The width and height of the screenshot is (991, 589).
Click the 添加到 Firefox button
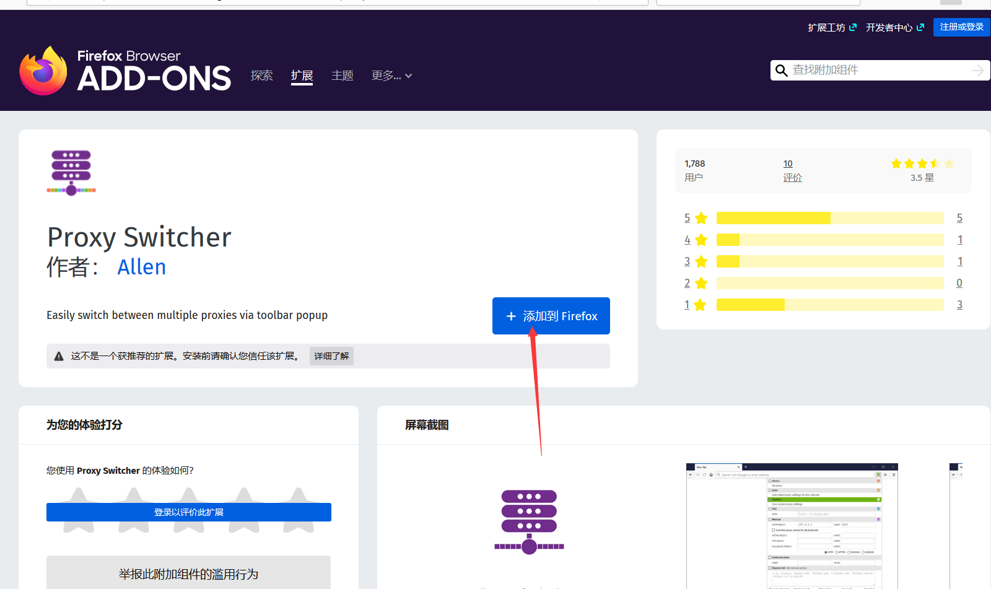click(551, 316)
